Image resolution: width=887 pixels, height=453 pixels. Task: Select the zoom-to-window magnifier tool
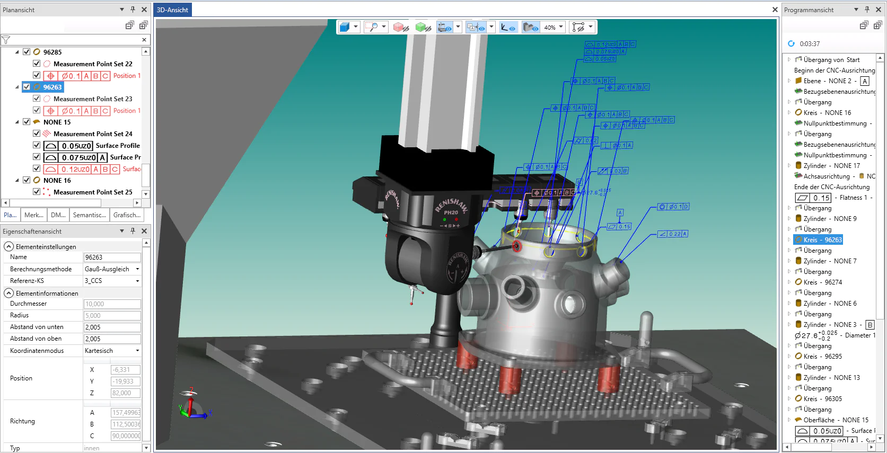[372, 27]
